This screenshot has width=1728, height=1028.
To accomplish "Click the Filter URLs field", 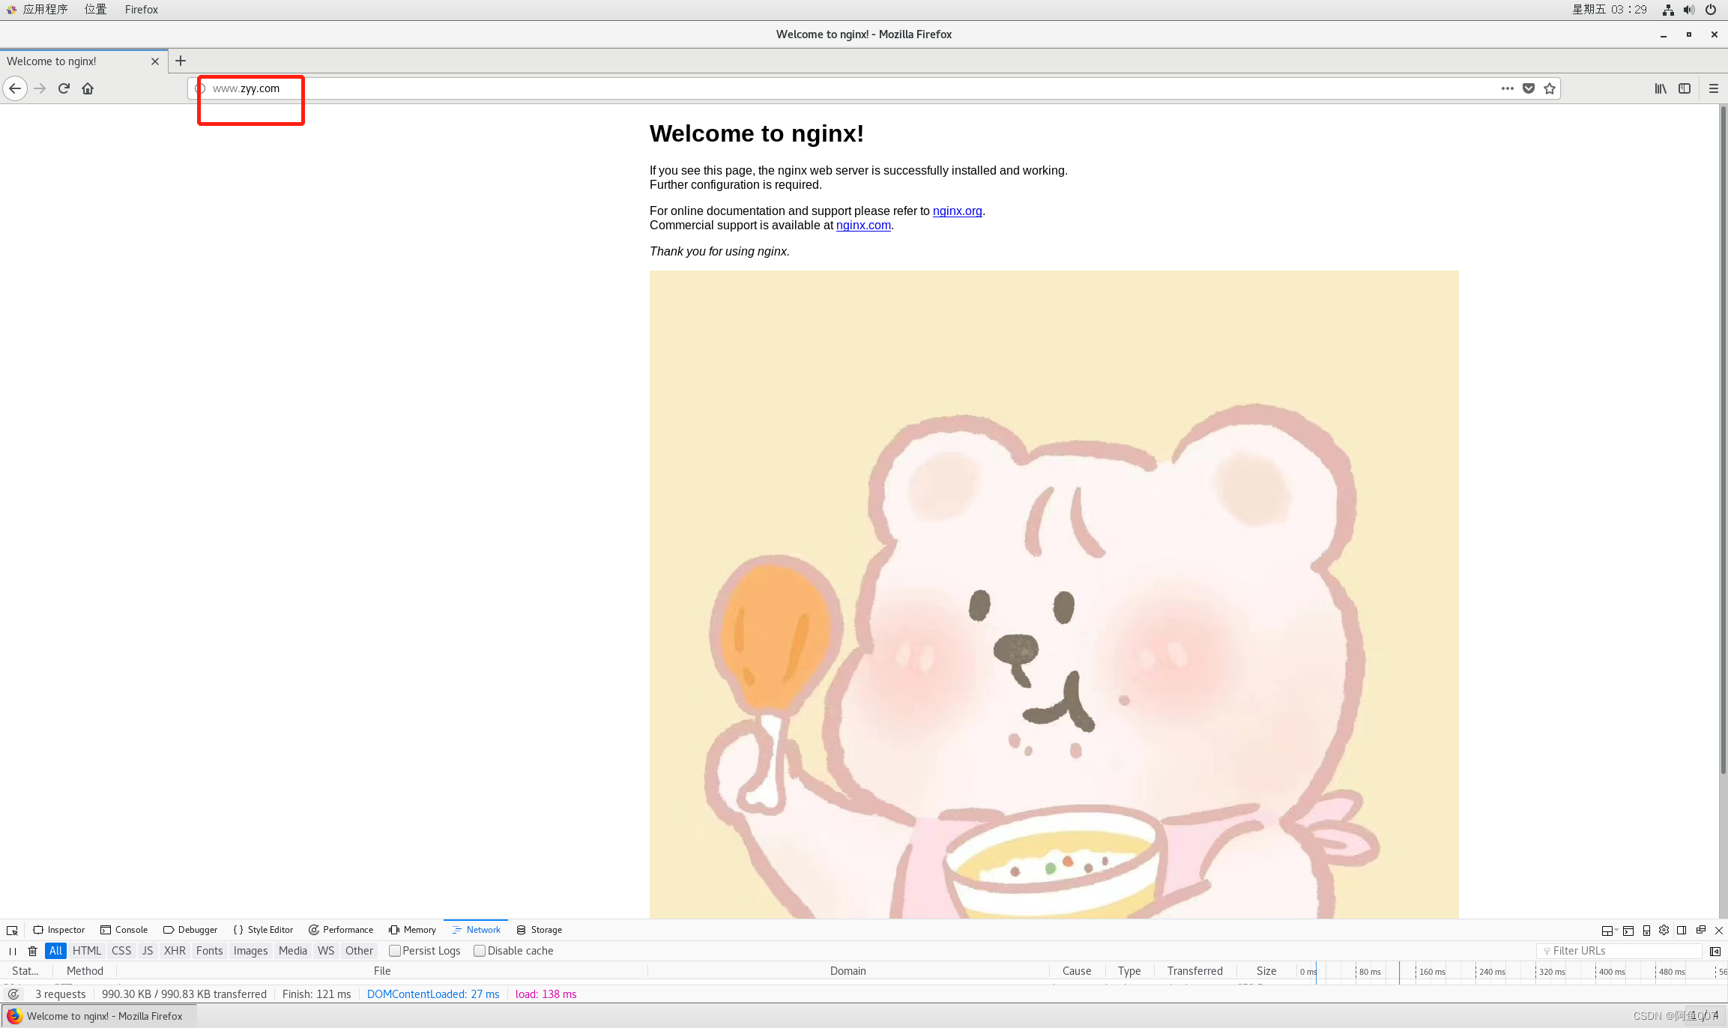I will click(x=1620, y=951).
